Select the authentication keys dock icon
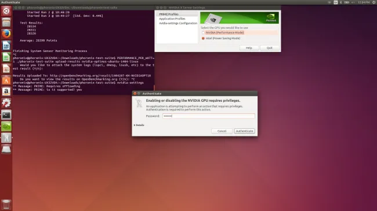 coord(6,138)
